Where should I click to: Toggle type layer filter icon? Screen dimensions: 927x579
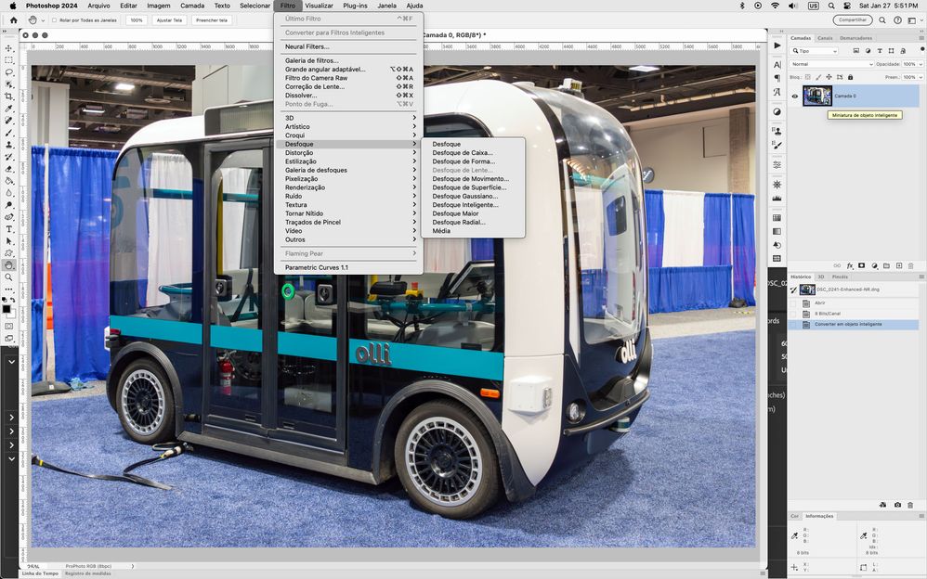pyautogui.click(x=880, y=51)
